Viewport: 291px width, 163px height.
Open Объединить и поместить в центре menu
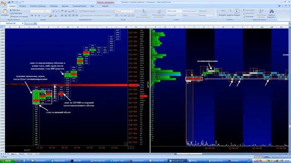coord(96,16)
